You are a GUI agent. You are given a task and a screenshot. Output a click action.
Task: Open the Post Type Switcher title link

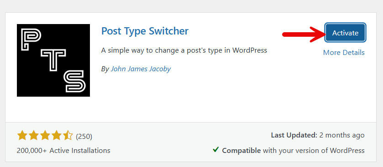[145, 31]
